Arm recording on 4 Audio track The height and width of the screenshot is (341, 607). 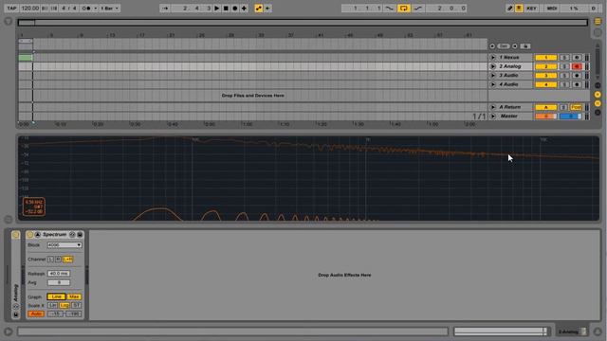pos(577,84)
